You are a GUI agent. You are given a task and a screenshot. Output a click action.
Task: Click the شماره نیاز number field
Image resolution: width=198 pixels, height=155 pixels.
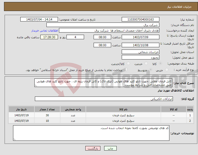coord(141,19)
